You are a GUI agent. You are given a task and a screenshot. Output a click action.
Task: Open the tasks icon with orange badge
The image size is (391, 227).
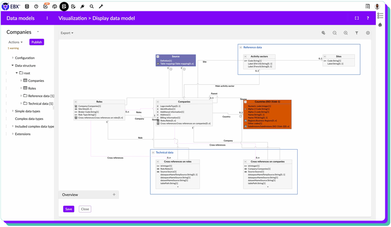coord(46,6)
